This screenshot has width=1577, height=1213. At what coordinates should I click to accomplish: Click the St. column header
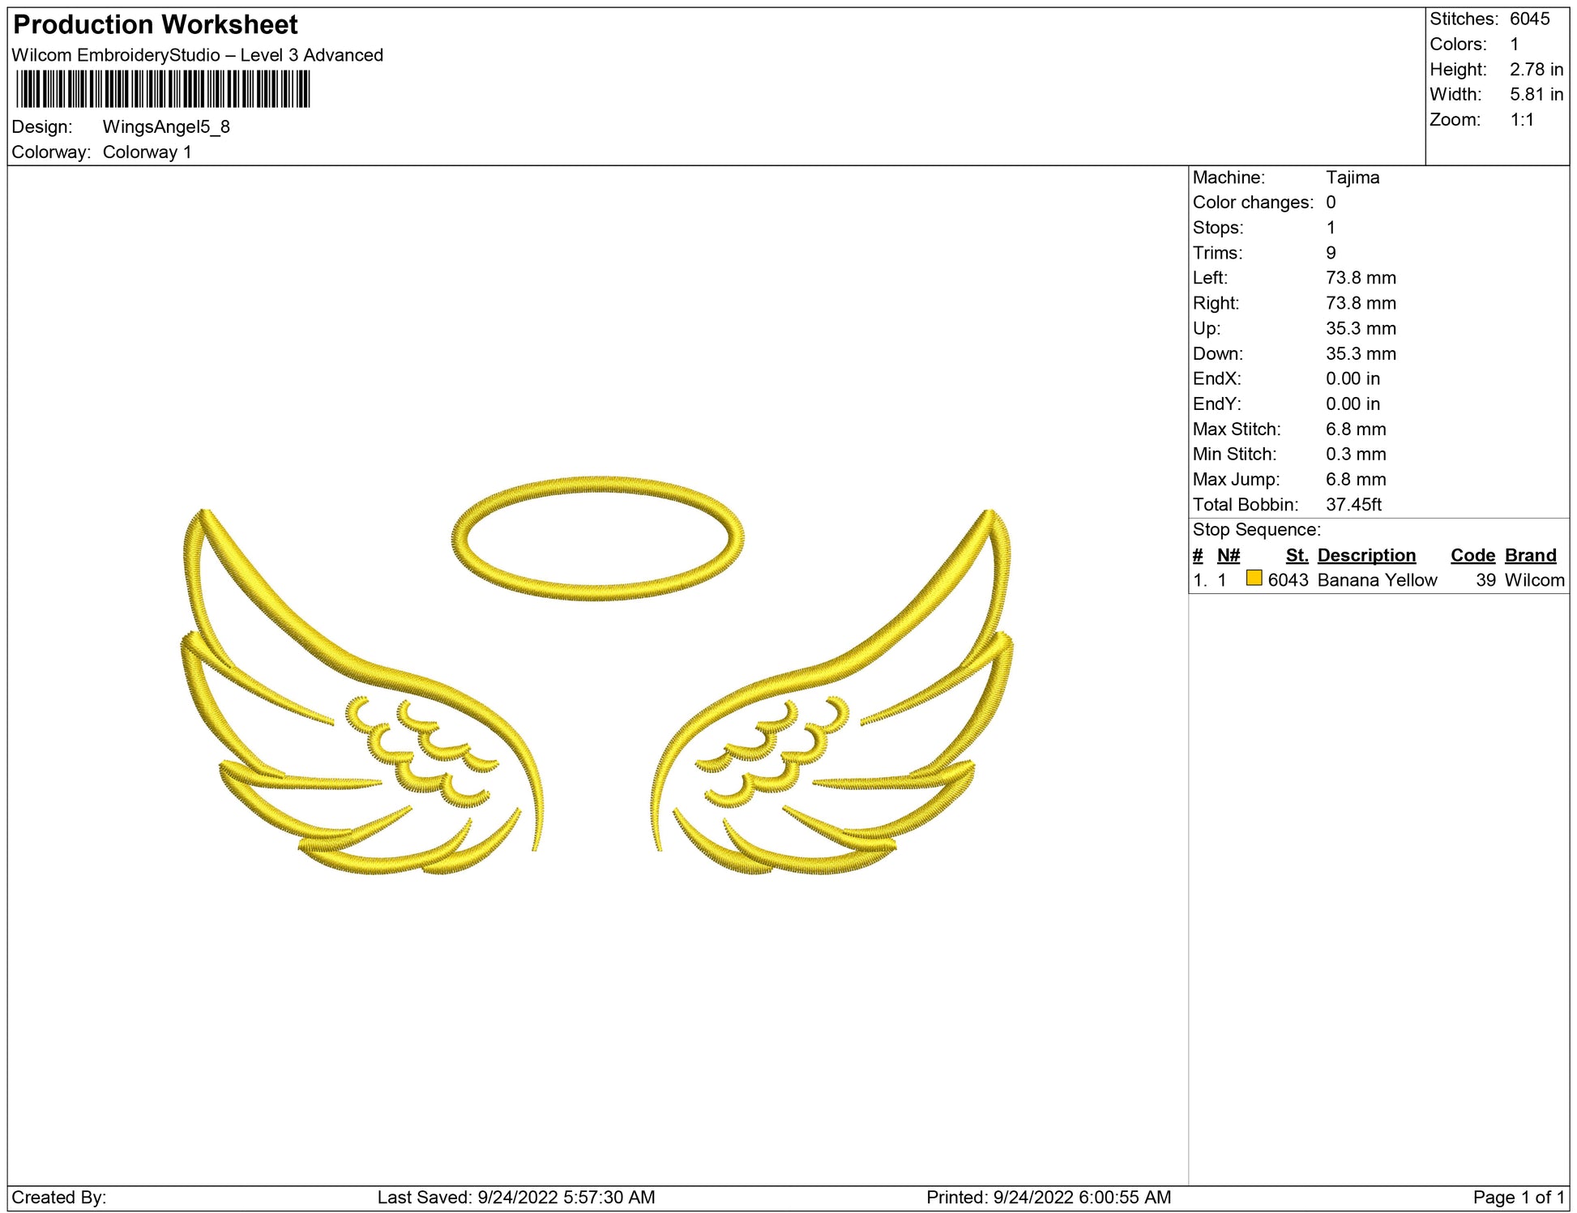click(x=1296, y=556)
